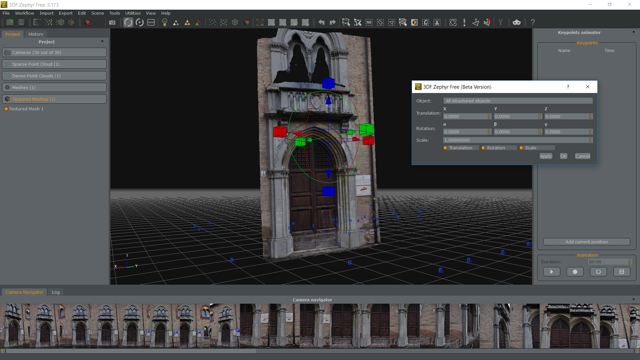Open the Workflow menu
This screenshot has height=360, width=640.
coord(24,13)
